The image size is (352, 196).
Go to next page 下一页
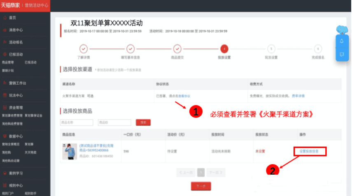[x=216, y=173]
